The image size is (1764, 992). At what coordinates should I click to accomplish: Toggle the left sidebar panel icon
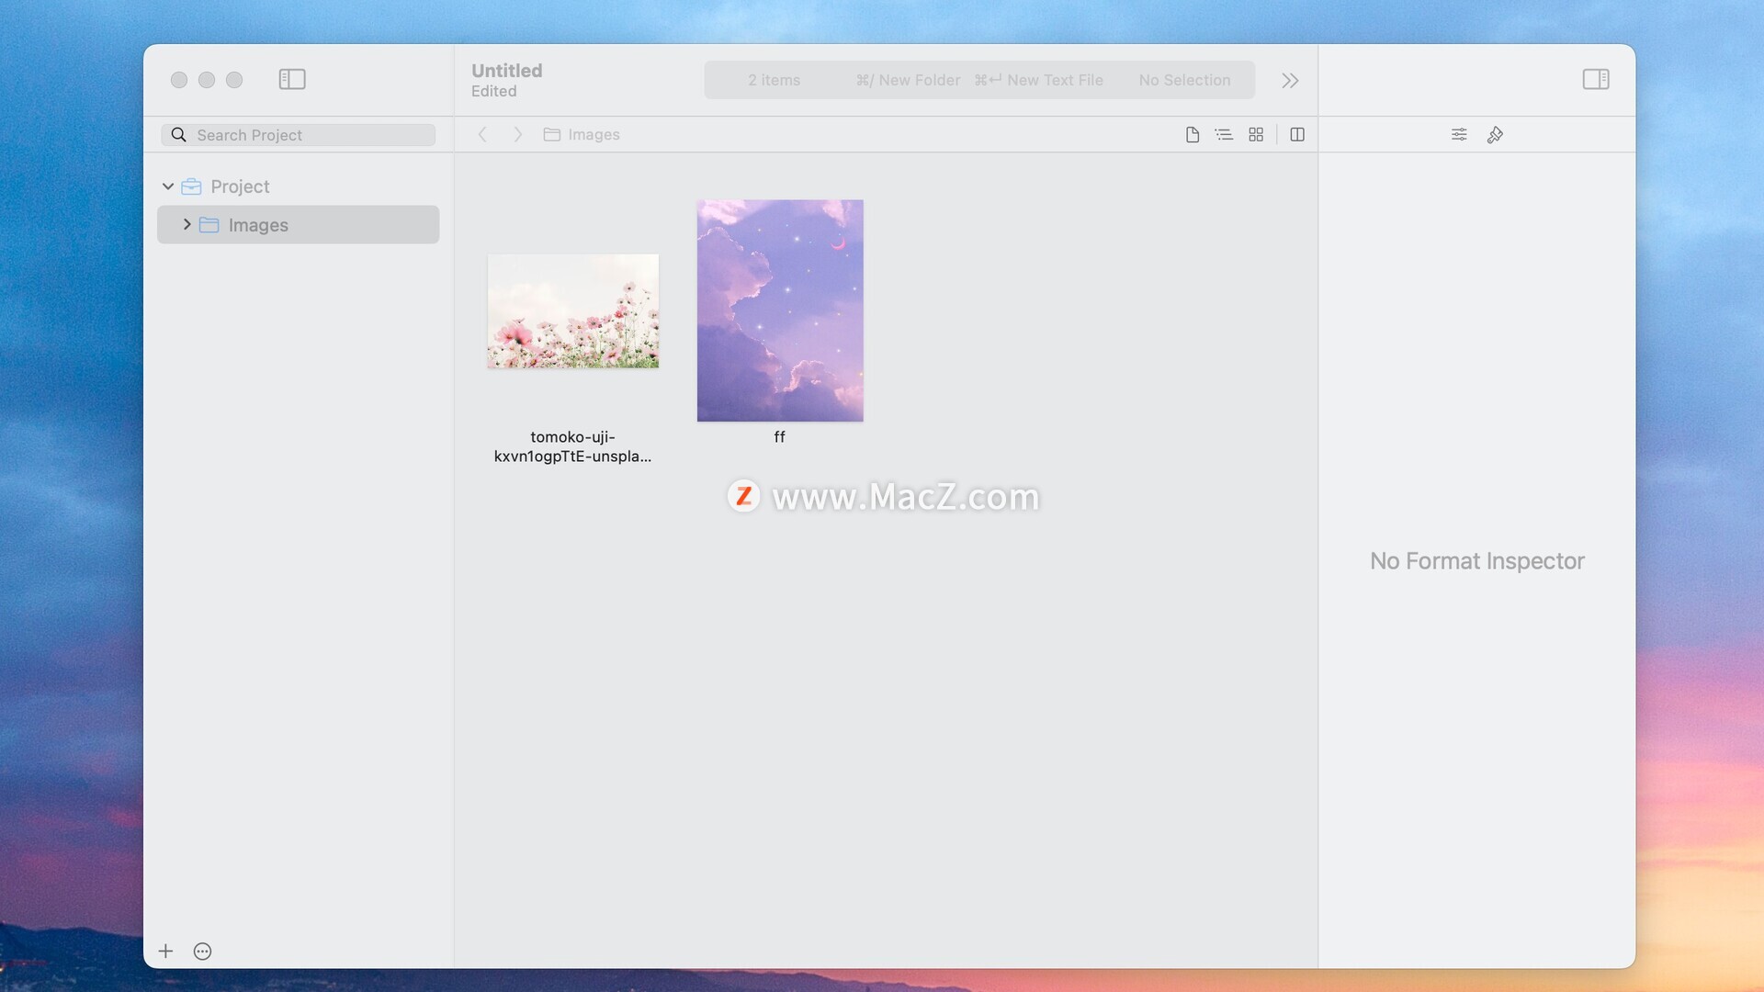click(x=292, y=79)
